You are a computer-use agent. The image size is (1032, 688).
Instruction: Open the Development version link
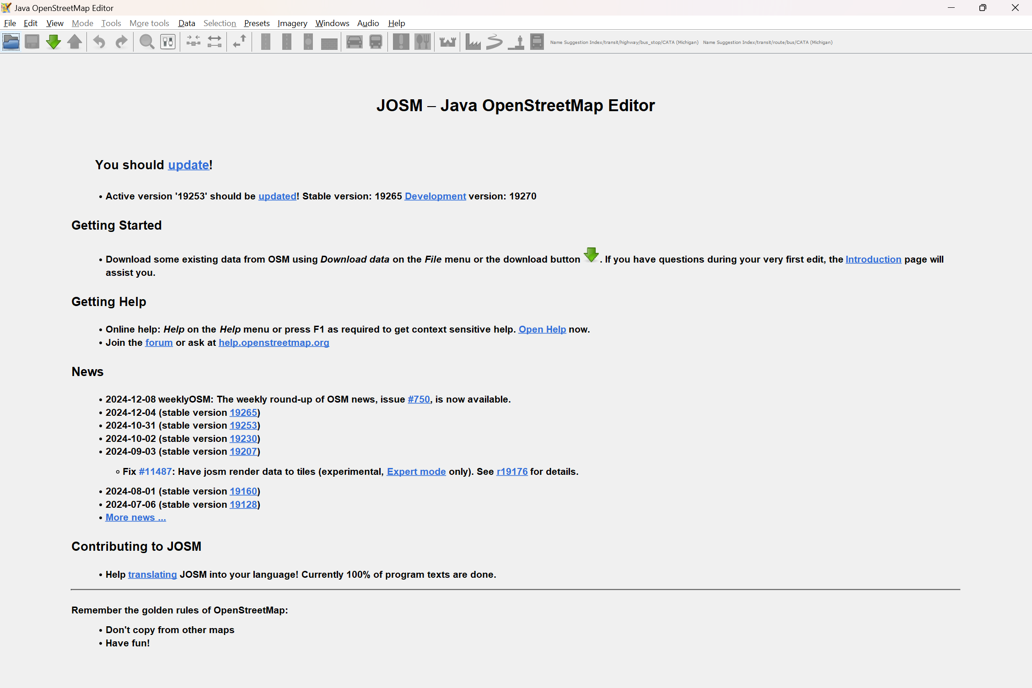(x=435, y=196)
